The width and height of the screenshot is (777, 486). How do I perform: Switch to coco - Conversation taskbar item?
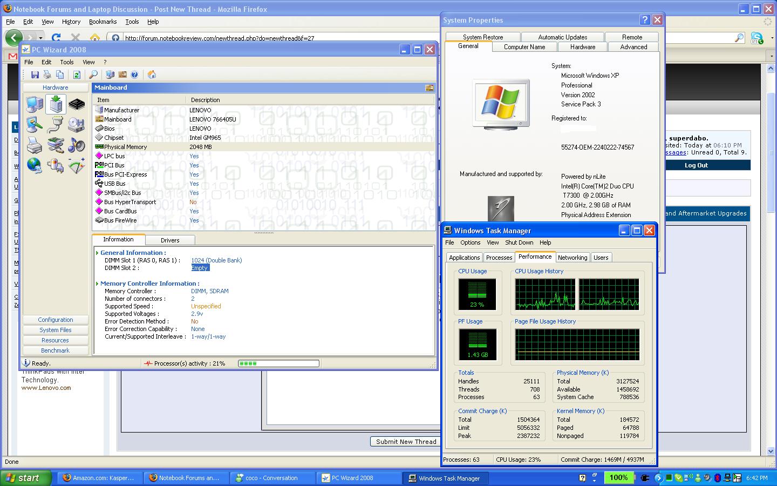[272, 478]
